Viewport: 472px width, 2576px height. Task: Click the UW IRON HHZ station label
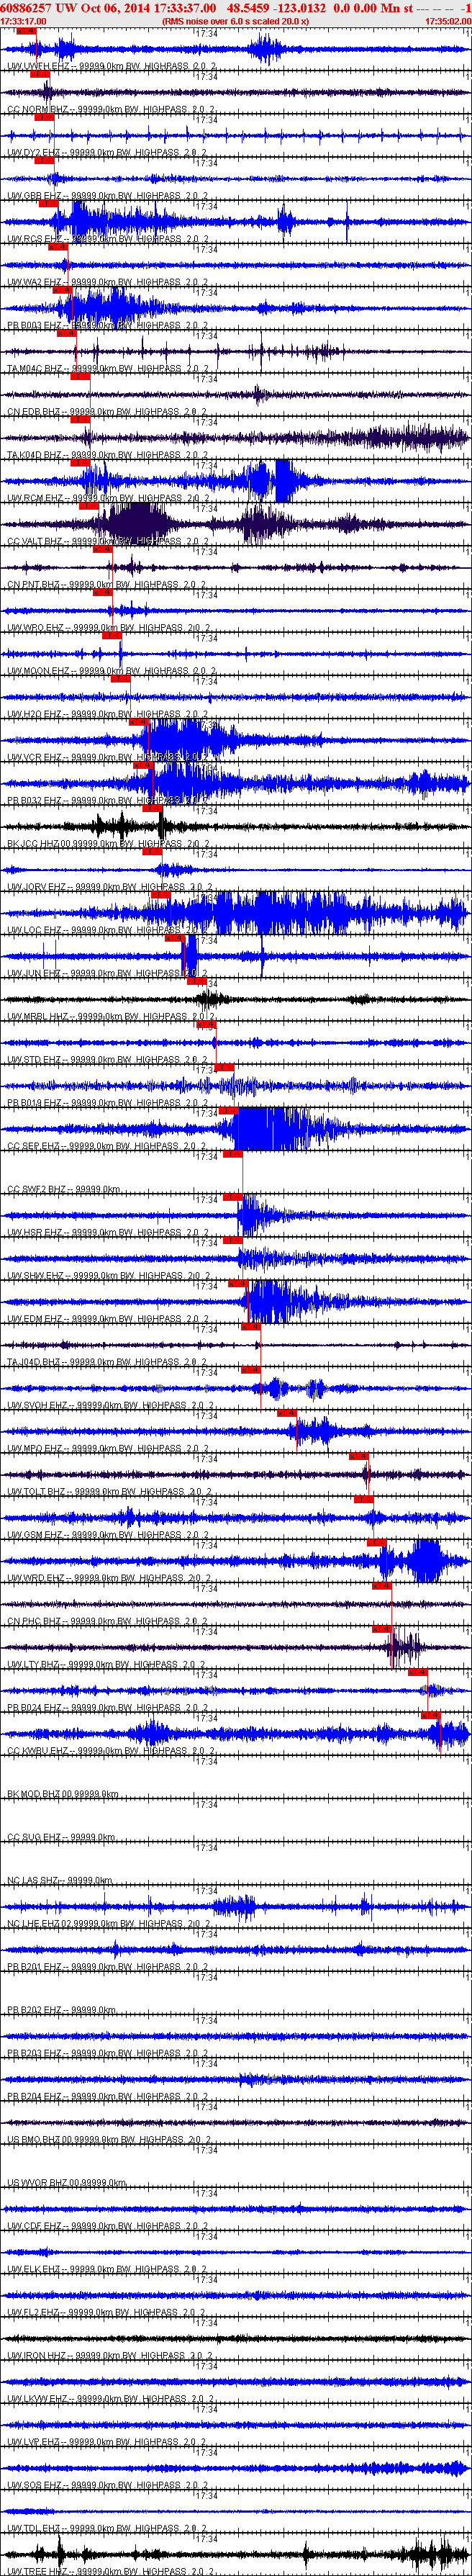coord(37,2355)
